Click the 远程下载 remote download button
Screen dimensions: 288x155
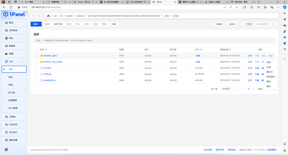(58, 24)
